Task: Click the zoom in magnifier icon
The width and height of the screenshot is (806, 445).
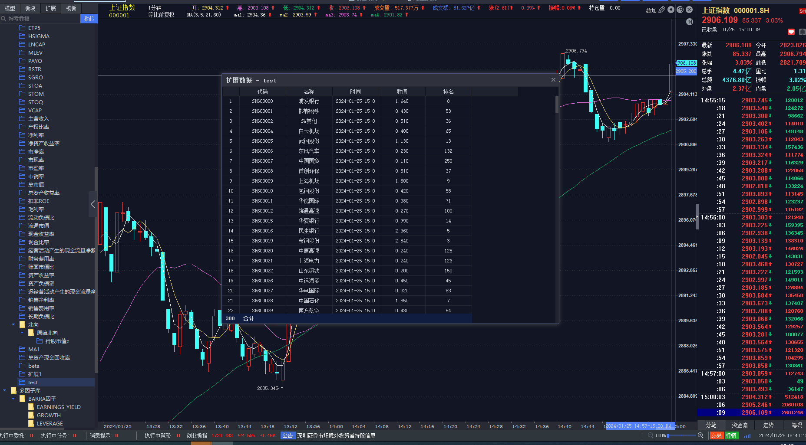Action: click(700, 435)
